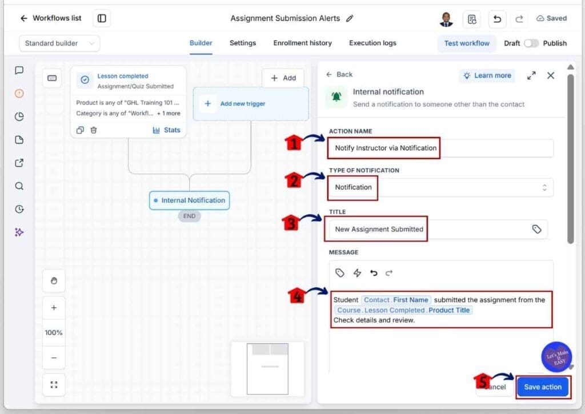Click the lightning trigger link icon in Message

[357, 273]
